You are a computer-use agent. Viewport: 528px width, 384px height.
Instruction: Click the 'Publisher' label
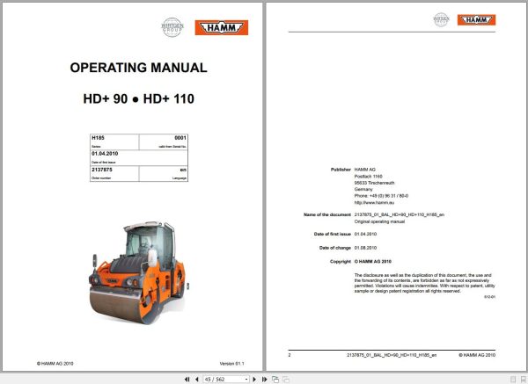point(341,170)
